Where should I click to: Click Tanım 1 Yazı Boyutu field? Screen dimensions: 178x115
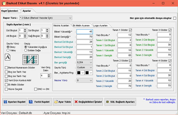point(125,35)
